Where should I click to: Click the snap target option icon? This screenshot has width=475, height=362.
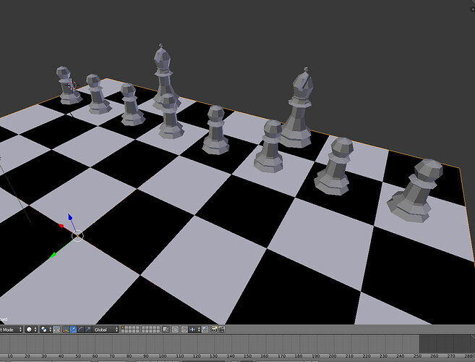(x=205, y=329)
